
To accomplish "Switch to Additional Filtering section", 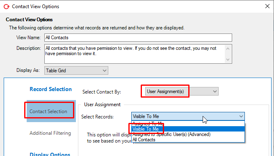I will coord(50,133).
